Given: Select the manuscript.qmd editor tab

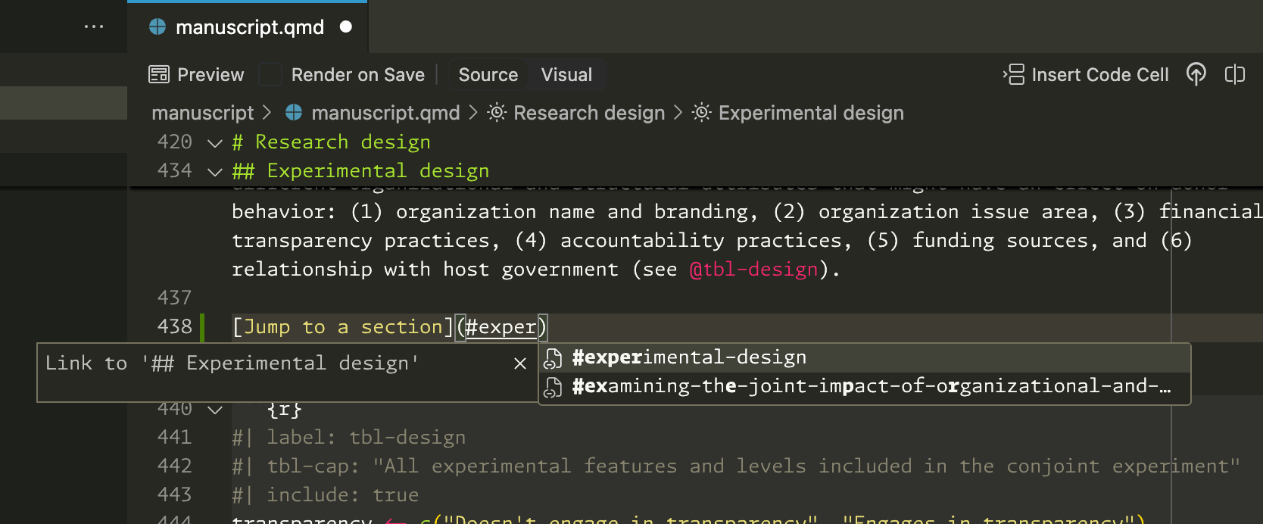Looking at the screenshot, I should click(249, 27).
